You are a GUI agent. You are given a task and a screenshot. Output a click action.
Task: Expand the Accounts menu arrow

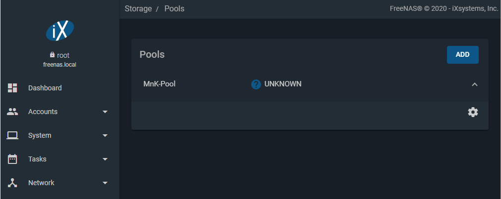105,112
